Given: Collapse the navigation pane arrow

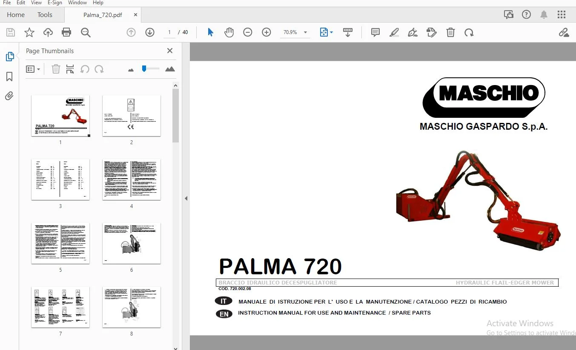Looking at the screenshot, I should tap(186, 198).
